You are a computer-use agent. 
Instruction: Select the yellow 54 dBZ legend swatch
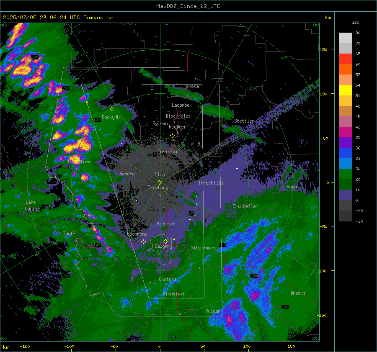coord(345,90)
